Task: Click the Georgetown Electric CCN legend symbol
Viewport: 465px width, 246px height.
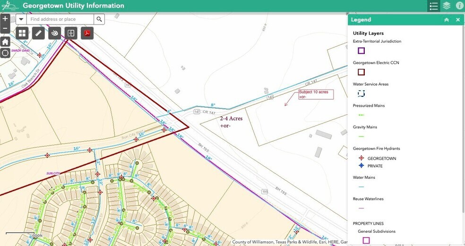Action: coord(362,72)
